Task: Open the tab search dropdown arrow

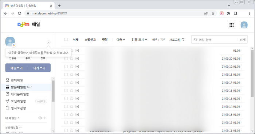Action: [x=229, y=6]
